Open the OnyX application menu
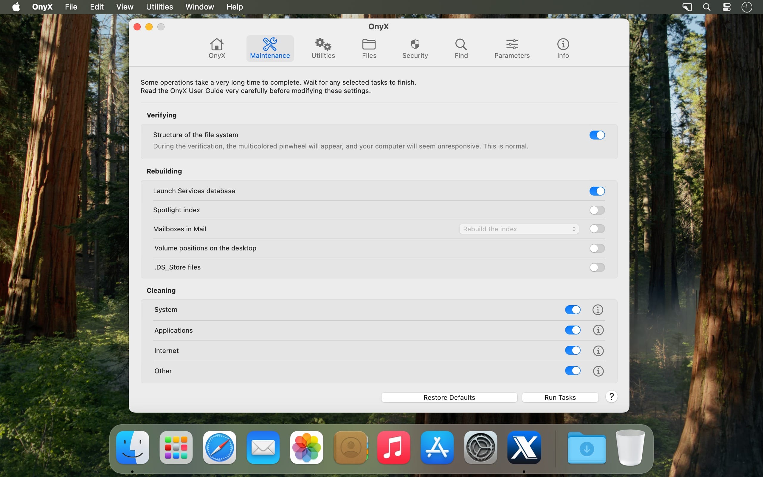Viewport: 763px width, 477px height. (42, 7)
